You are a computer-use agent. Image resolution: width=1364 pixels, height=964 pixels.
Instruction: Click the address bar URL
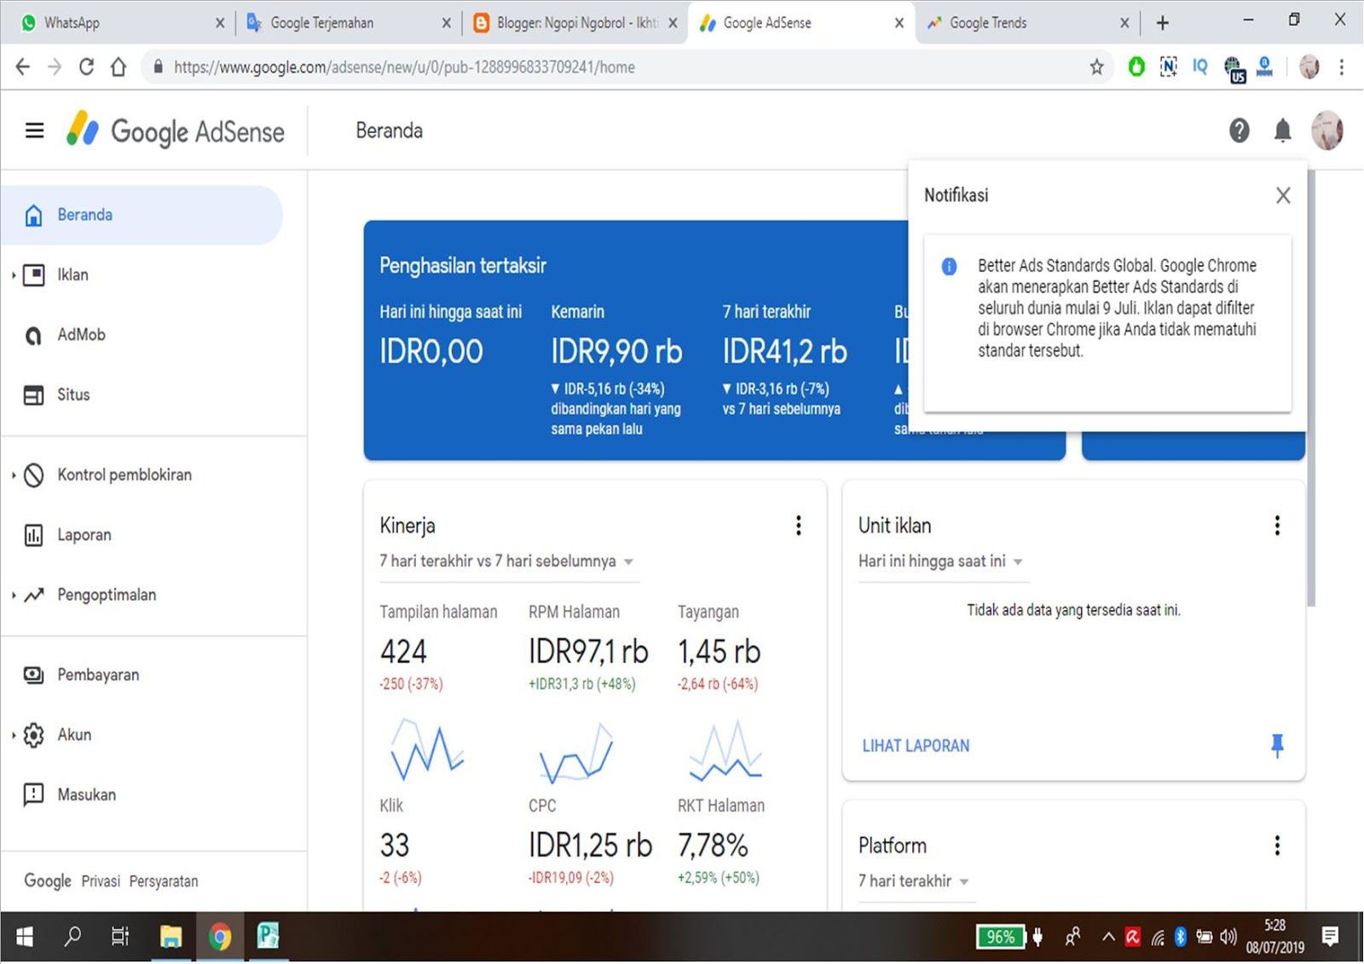(x=404, y=67)
